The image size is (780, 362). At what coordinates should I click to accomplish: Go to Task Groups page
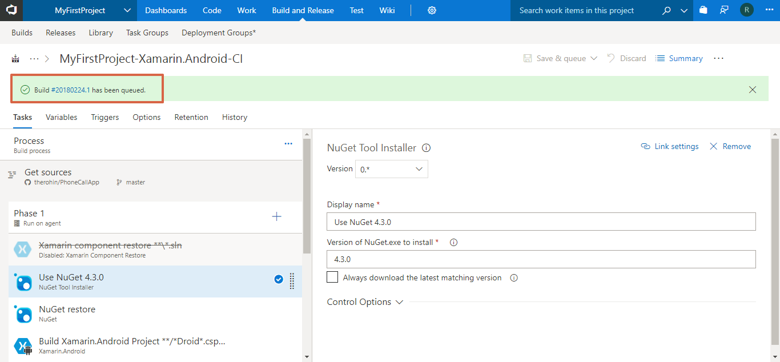(147, 33)
